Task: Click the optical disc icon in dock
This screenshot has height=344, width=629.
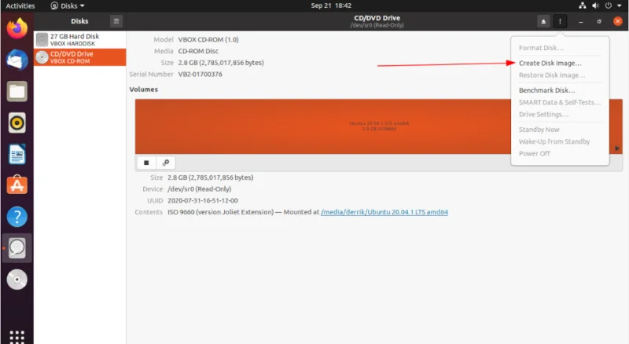Action: (x=17, y=280)
